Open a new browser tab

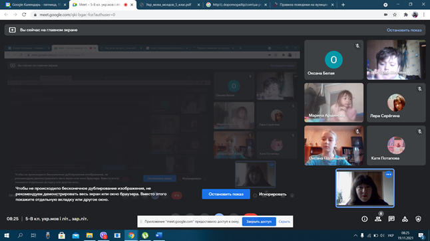pos(343,5)
